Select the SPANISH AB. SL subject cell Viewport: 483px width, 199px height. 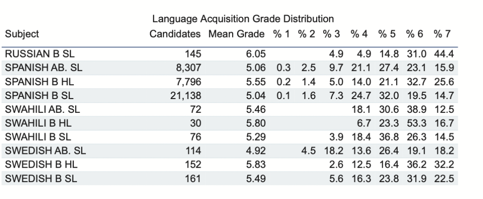(44, 67)
